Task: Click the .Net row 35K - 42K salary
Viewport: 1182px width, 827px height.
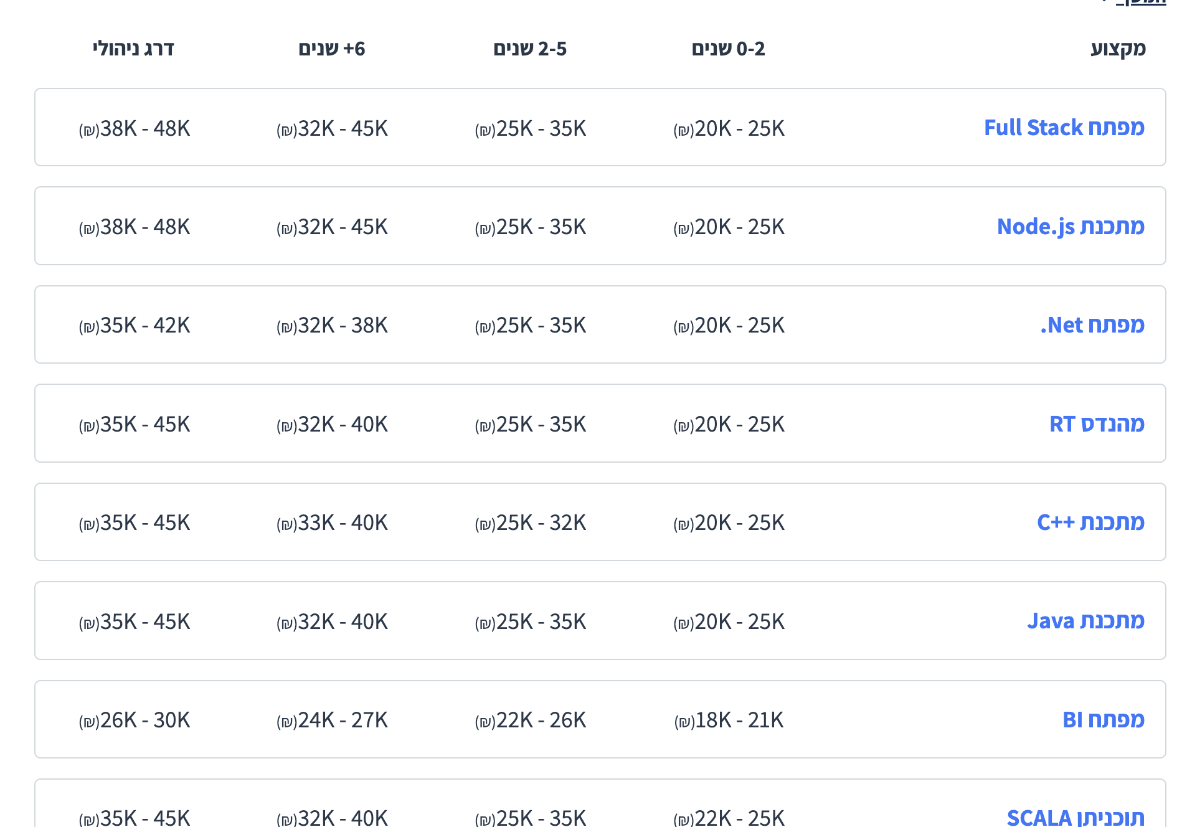Action: [135, 326]
